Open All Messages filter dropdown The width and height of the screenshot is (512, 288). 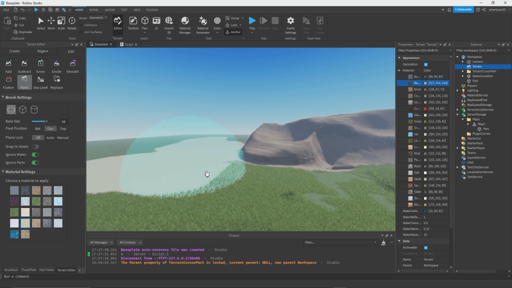(101, 242)
